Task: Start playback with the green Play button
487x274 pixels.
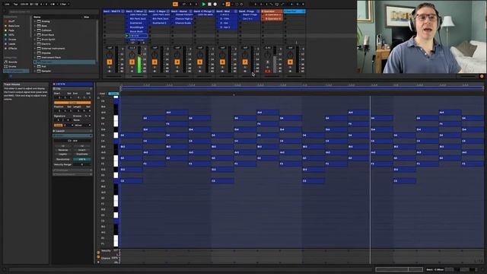Action: 204,4
